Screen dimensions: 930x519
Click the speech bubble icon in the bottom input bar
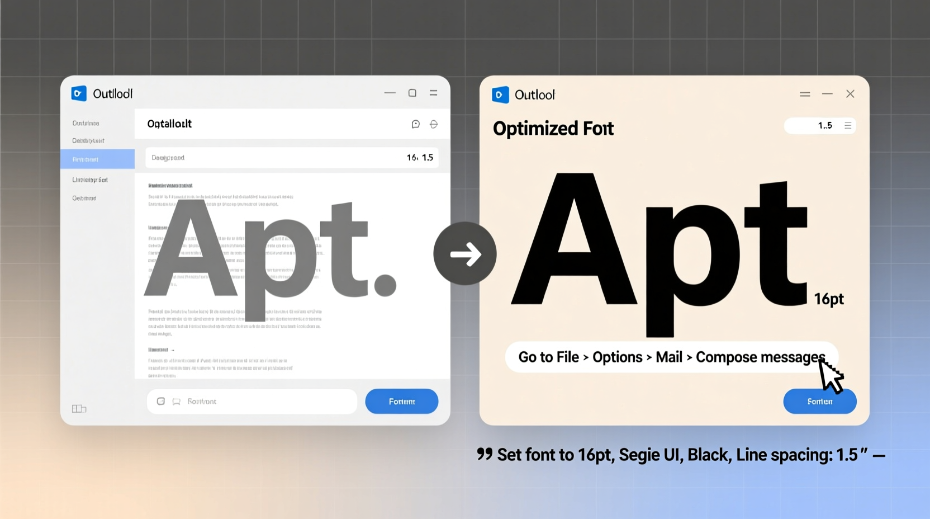click(177, 401)
